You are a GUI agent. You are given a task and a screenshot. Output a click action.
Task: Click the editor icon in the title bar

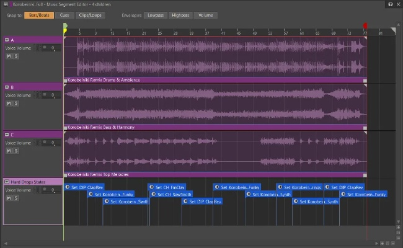(5, 4)
